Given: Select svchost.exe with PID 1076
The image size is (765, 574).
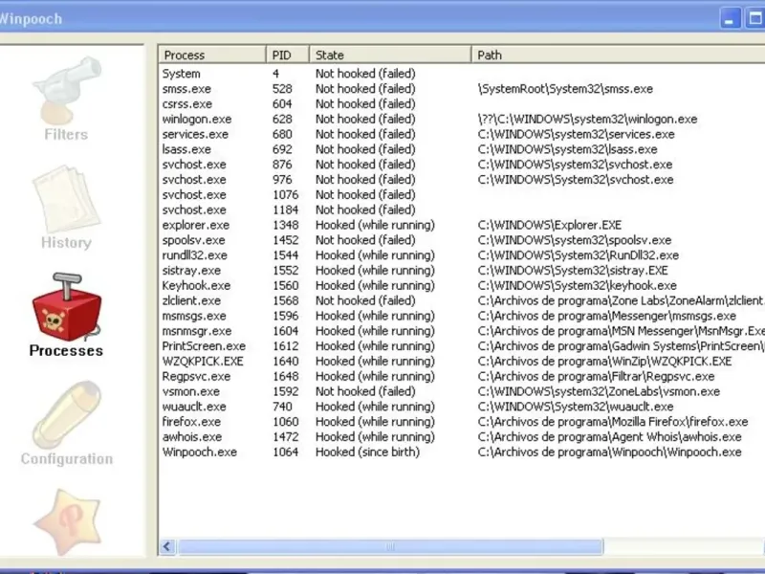Looking at the screenshot, I should [x=462, y=195].
